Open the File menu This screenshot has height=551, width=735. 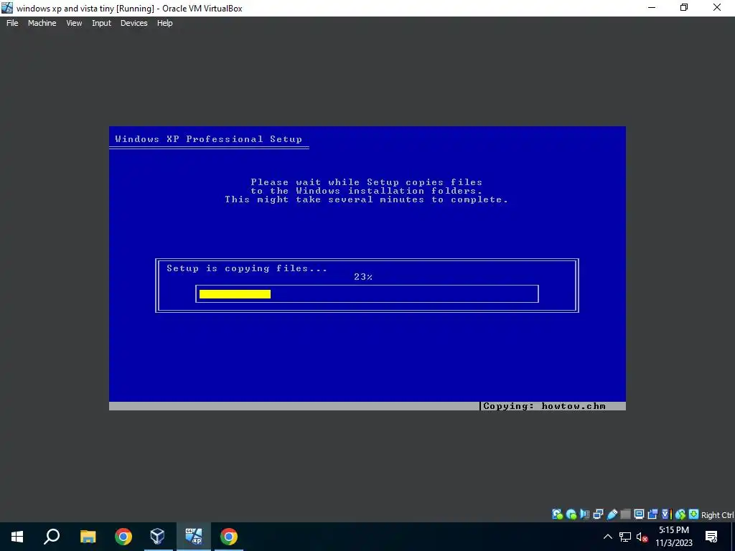pyautogui.click(x=12, y=23)
